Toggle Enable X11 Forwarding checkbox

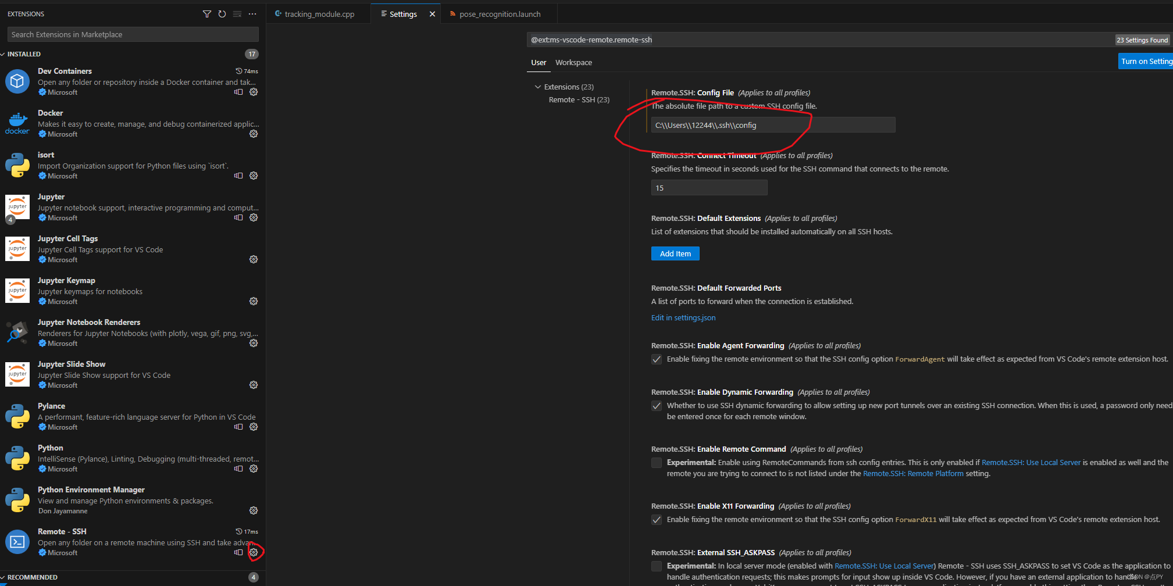[657, 520]
